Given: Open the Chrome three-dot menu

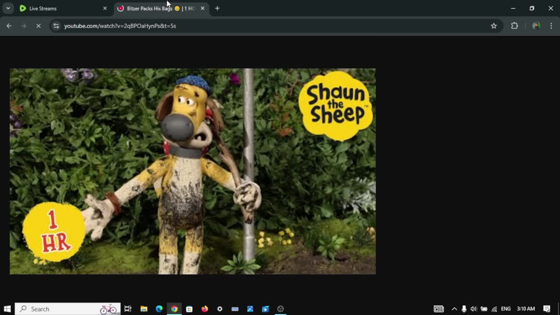Looking at the screenshot, I should click(551, 26).
